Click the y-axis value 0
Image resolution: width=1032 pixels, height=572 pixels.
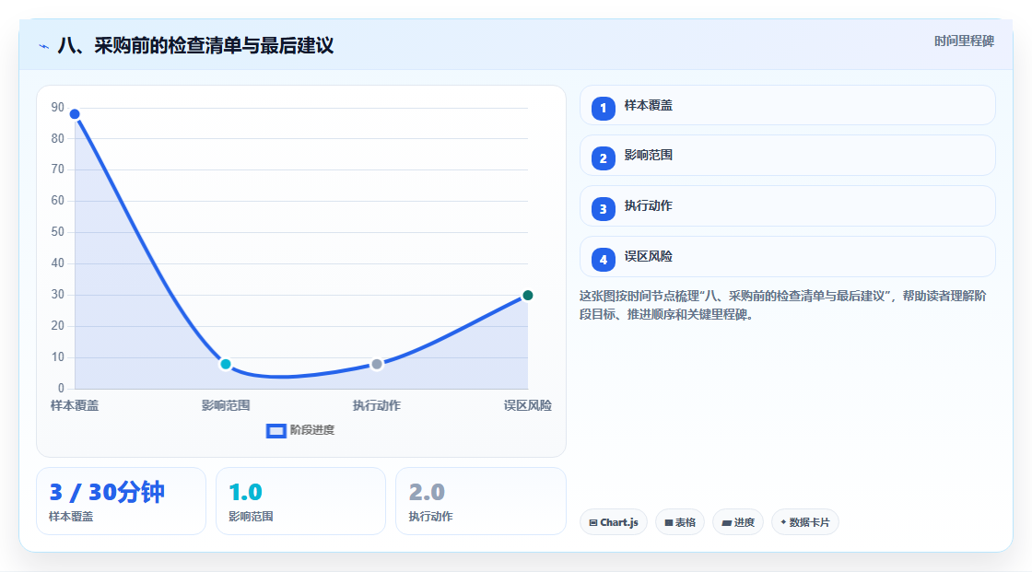tap(61, 389)
